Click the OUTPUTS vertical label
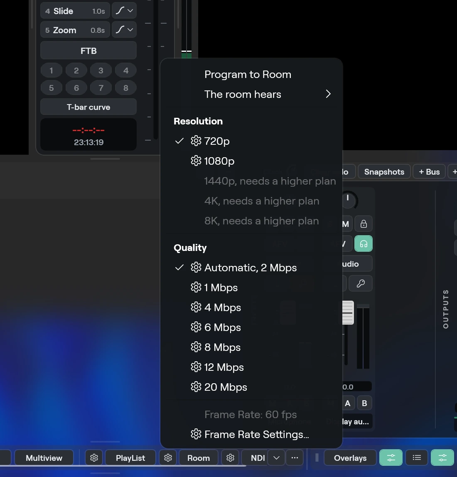457x477 pixels. pyautogui.click(x=446, y=309)
